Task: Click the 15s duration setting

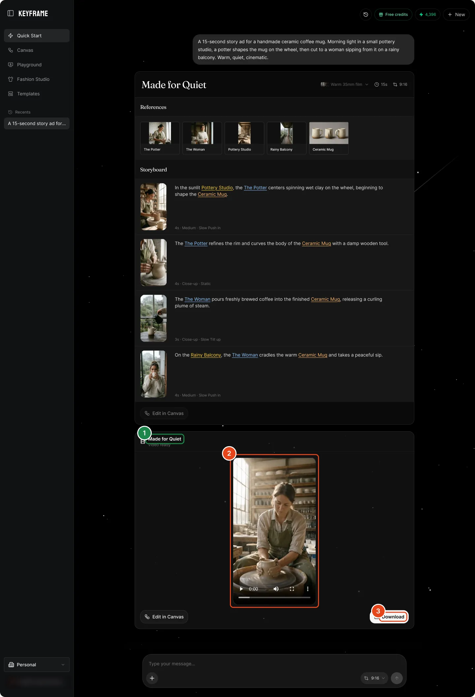Action: coord(381,84)
